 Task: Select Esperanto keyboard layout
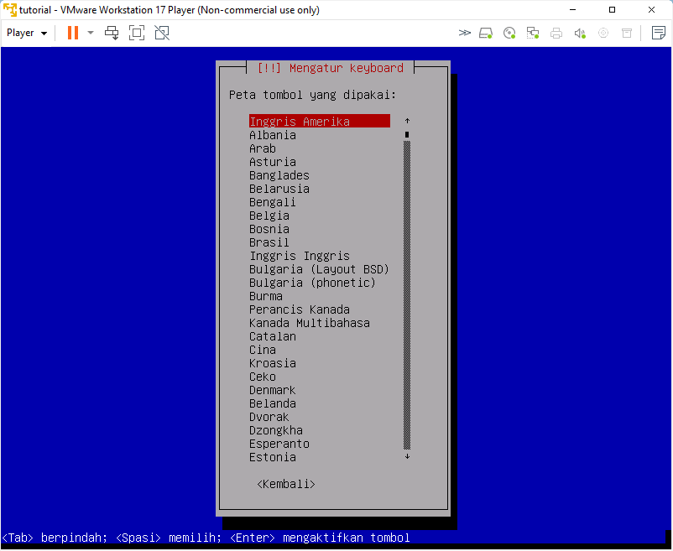coord(279,444)
